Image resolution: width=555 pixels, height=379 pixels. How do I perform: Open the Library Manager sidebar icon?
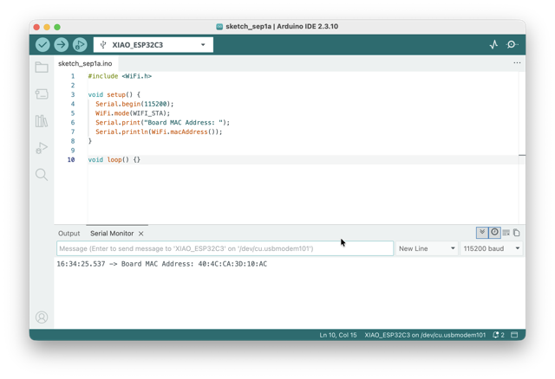click(x=42, y=121)
